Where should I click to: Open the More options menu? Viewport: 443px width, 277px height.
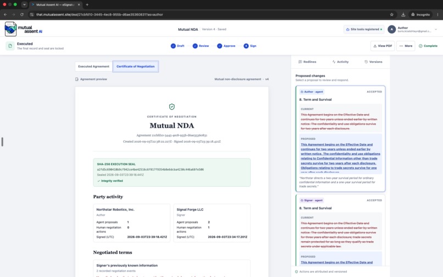[x=406, y=46]
